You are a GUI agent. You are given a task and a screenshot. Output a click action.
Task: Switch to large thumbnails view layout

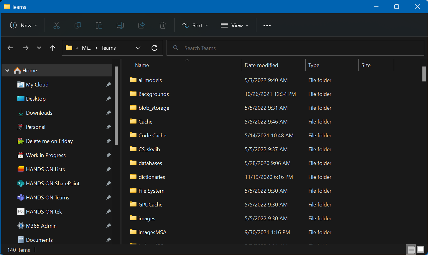point(421,250)
